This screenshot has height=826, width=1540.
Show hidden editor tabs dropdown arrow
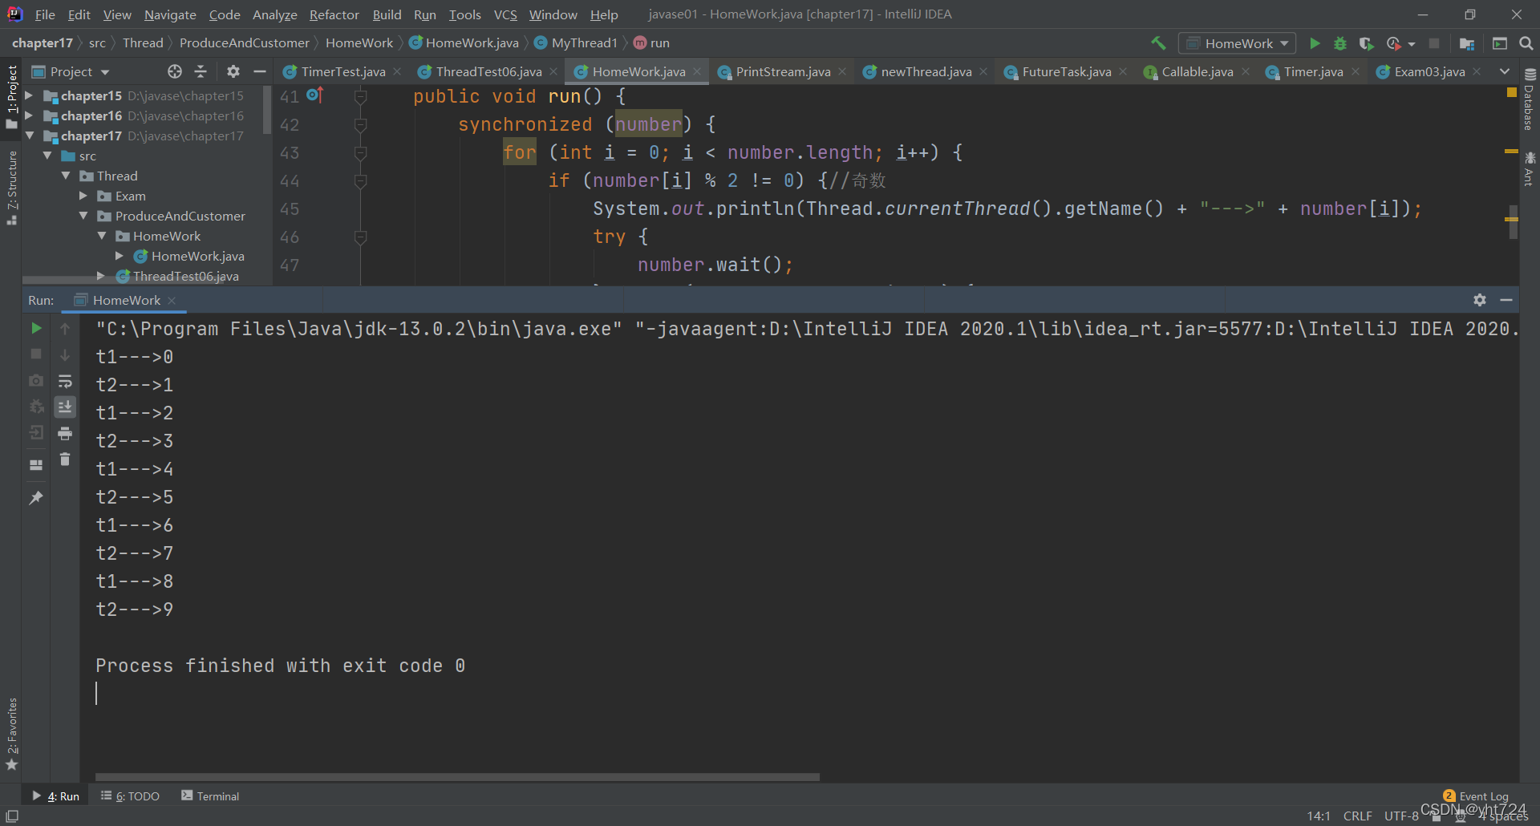pos(1505,71)
